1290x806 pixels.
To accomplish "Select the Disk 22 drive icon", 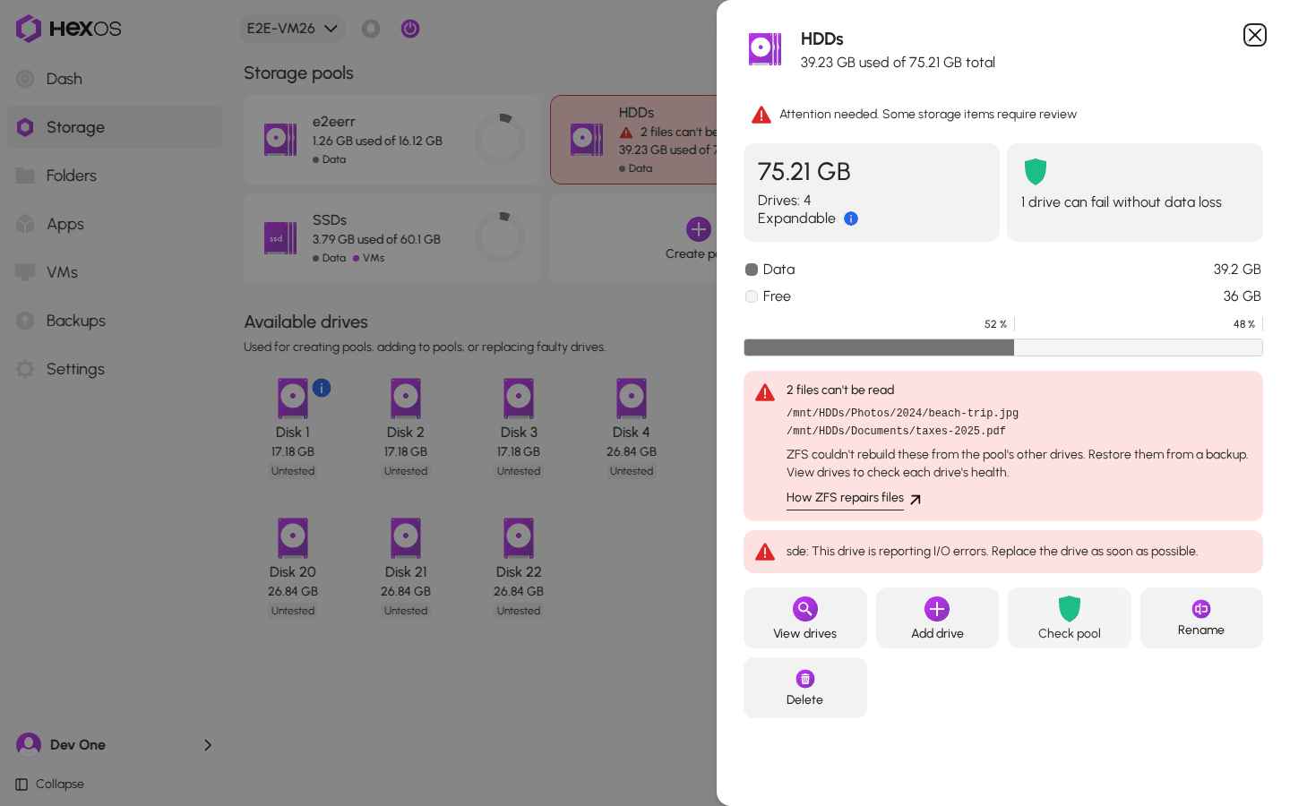I will (x=519, y=538).
